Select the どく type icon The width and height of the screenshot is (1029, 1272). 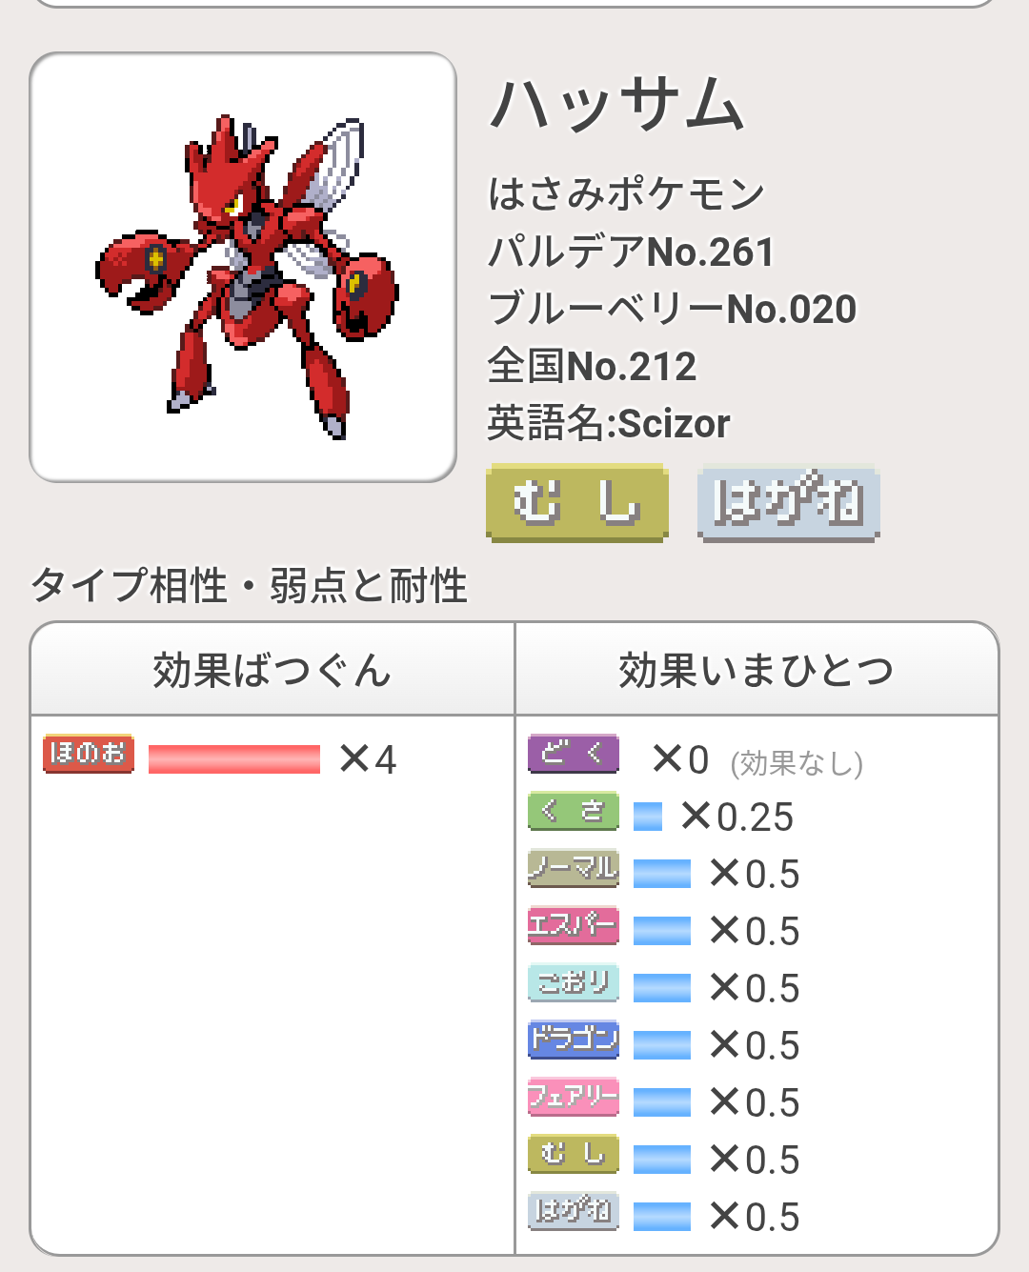click(x=574, y=754)
